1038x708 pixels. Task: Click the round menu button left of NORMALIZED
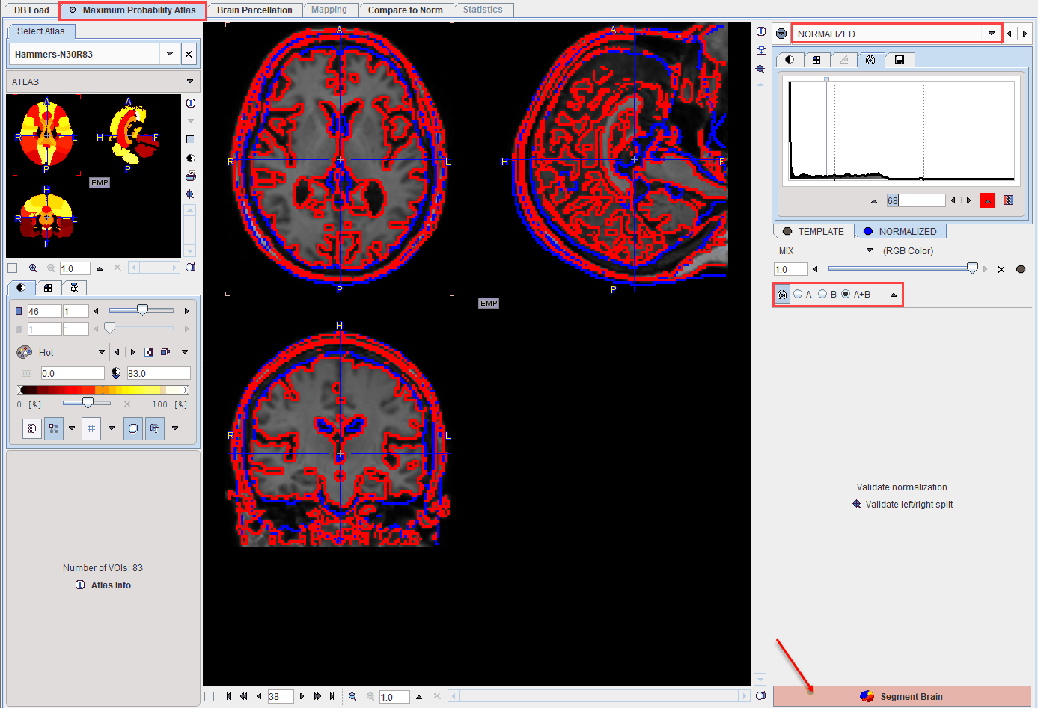click(x=781, y=34)
